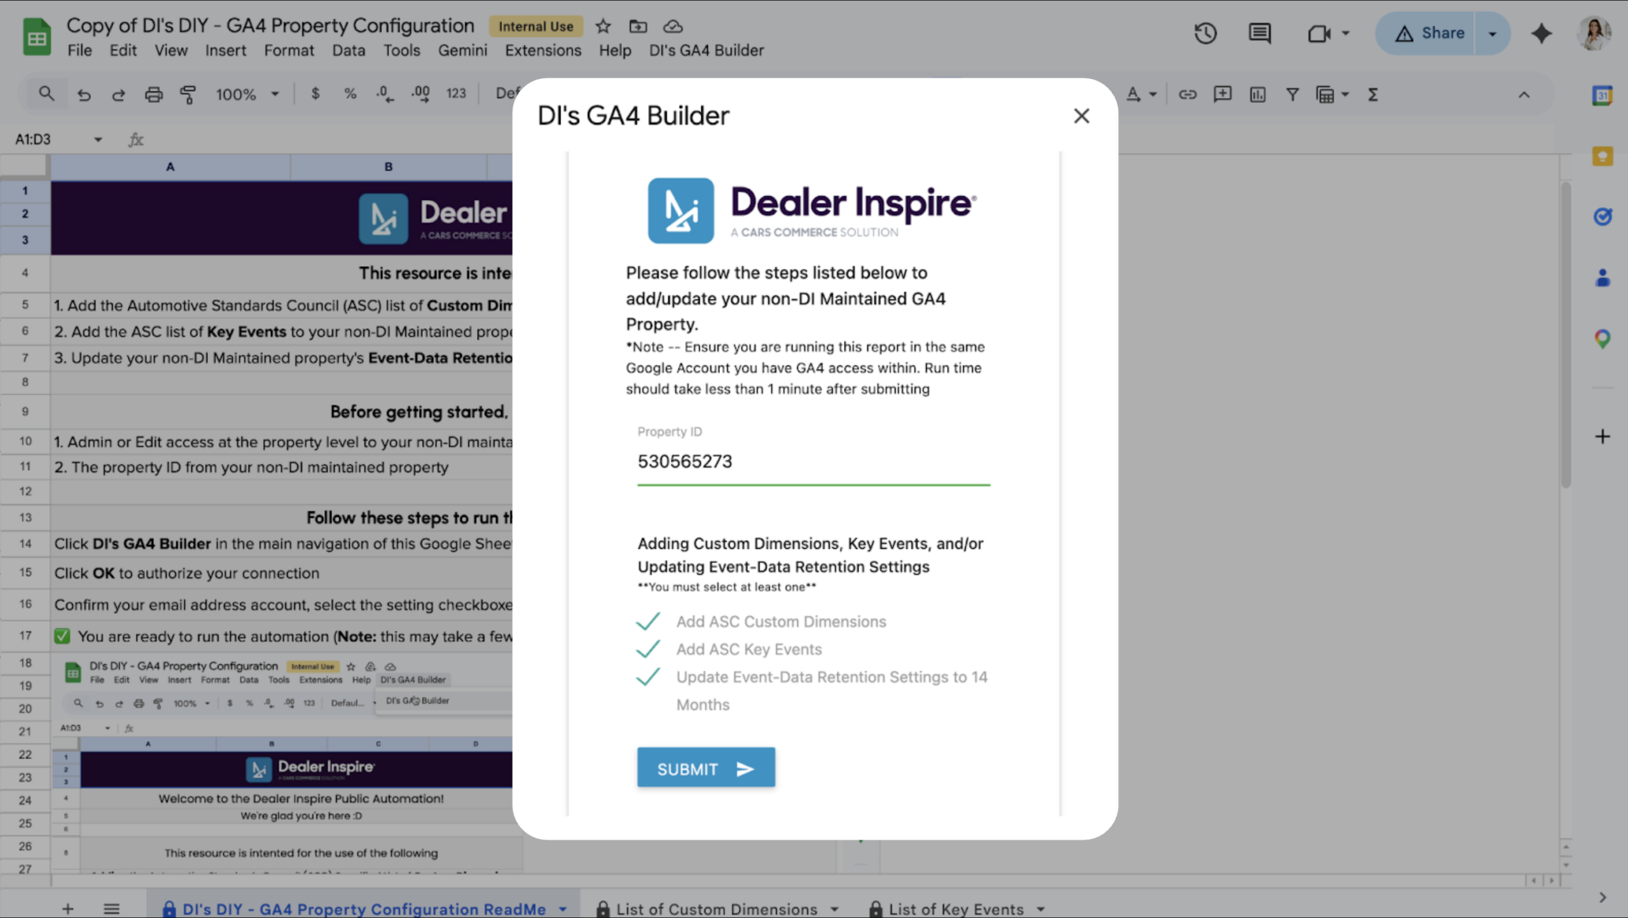Click the Property ID input field
The width and height of the screenshot is (1628, 918).
(813, 462)
